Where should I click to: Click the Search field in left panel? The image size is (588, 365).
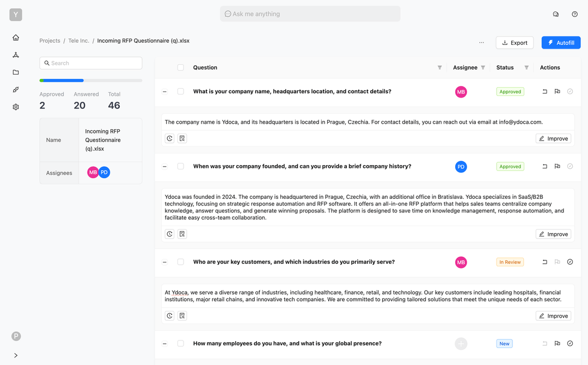point(91,63)
